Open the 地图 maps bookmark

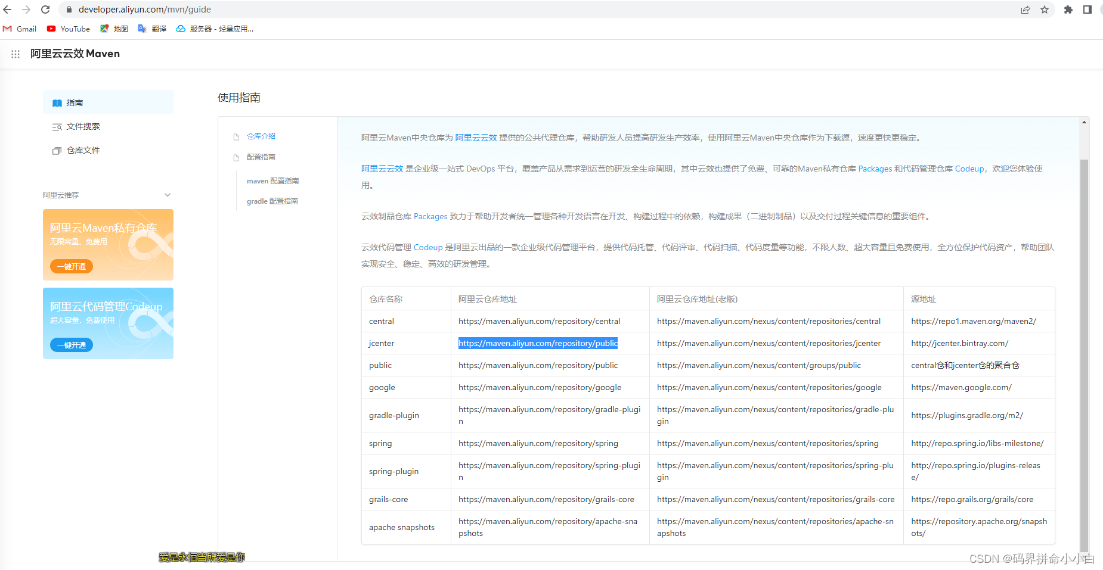(114, 29)
